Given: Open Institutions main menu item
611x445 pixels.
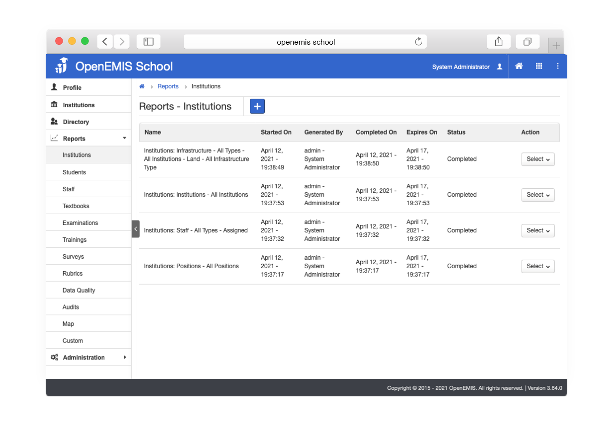Looking at the screenshot, I should [x=88, y=105].
